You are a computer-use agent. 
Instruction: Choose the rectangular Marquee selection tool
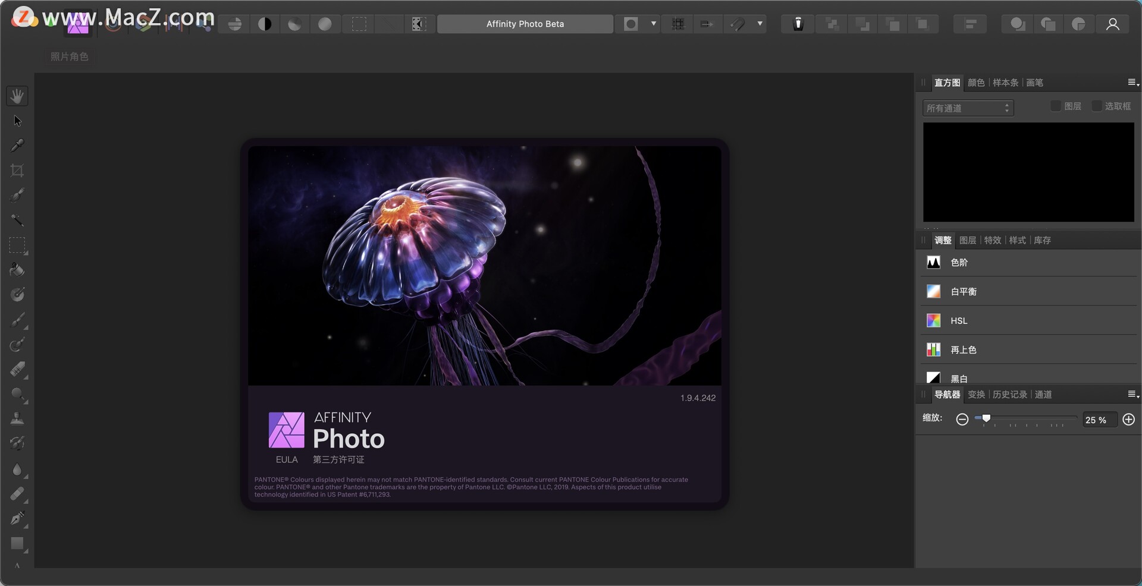(17, 245)
